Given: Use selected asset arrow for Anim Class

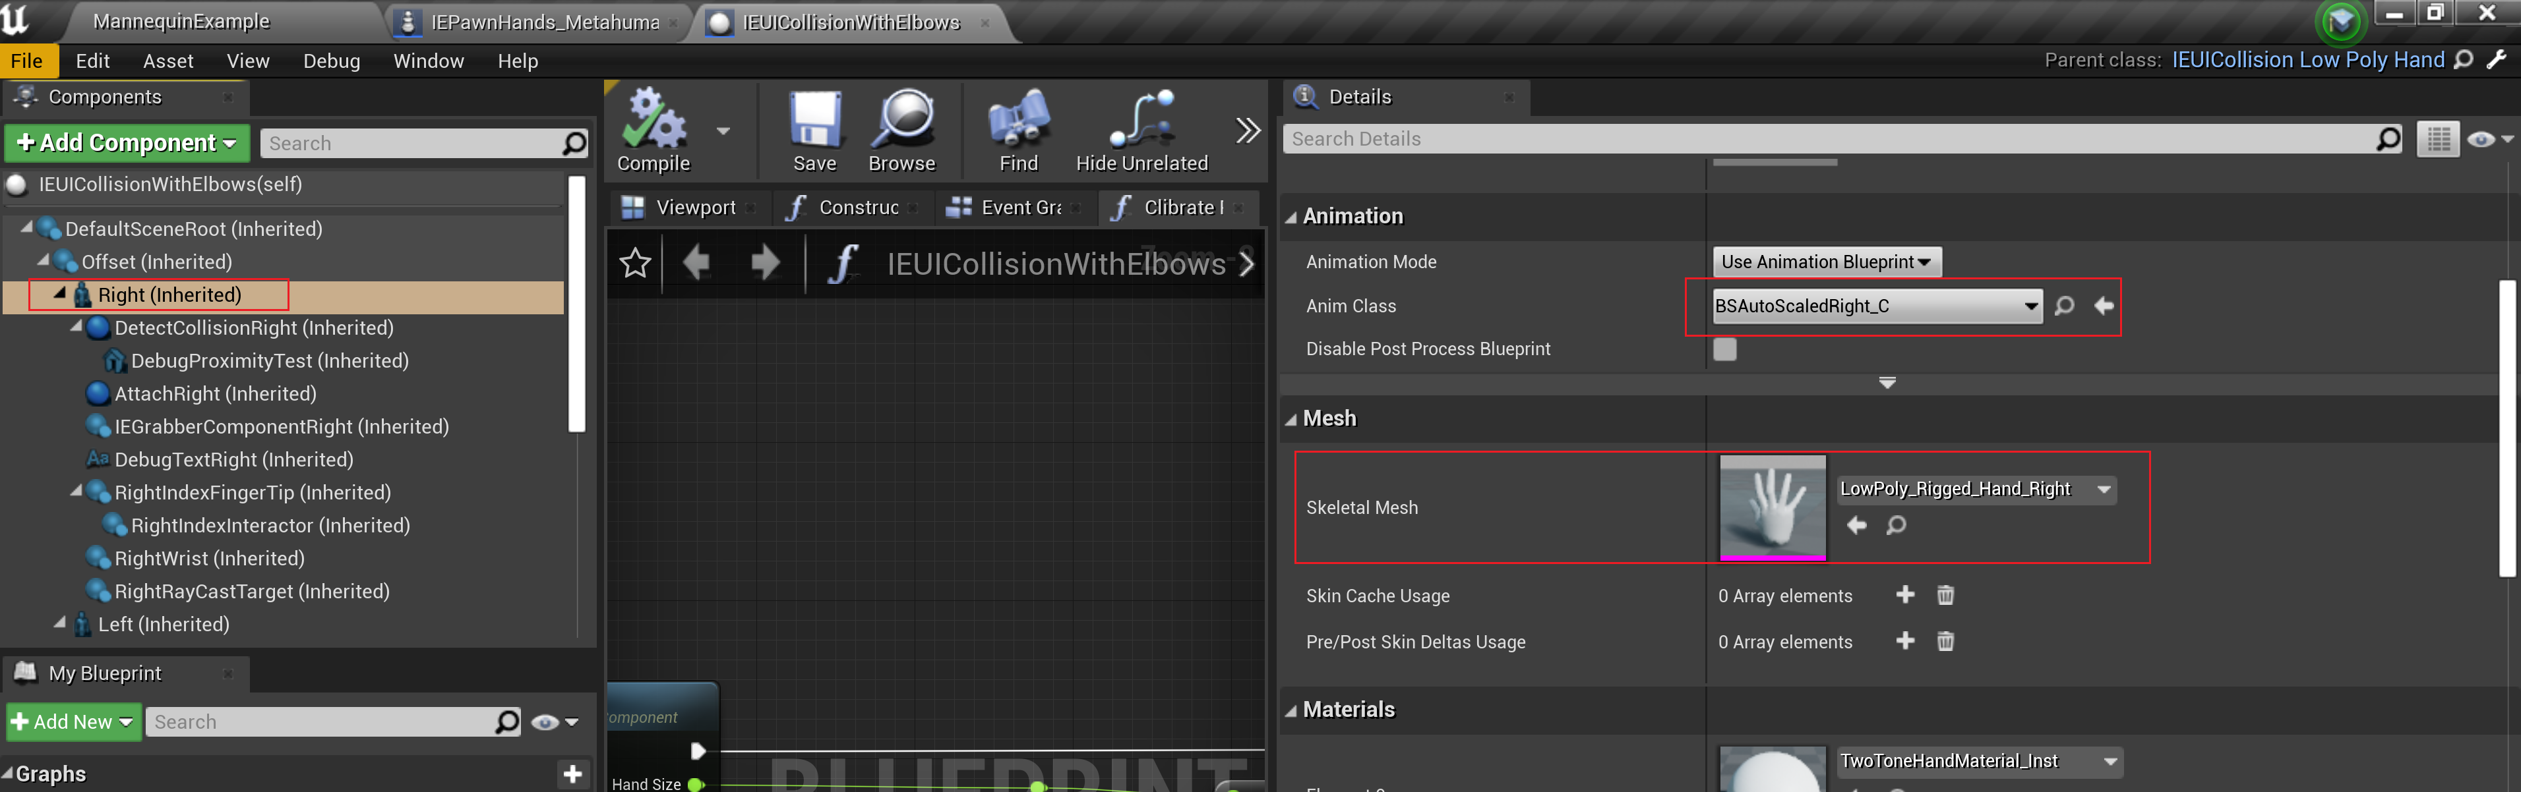Looking at the screenshot, I should 2103,306.
